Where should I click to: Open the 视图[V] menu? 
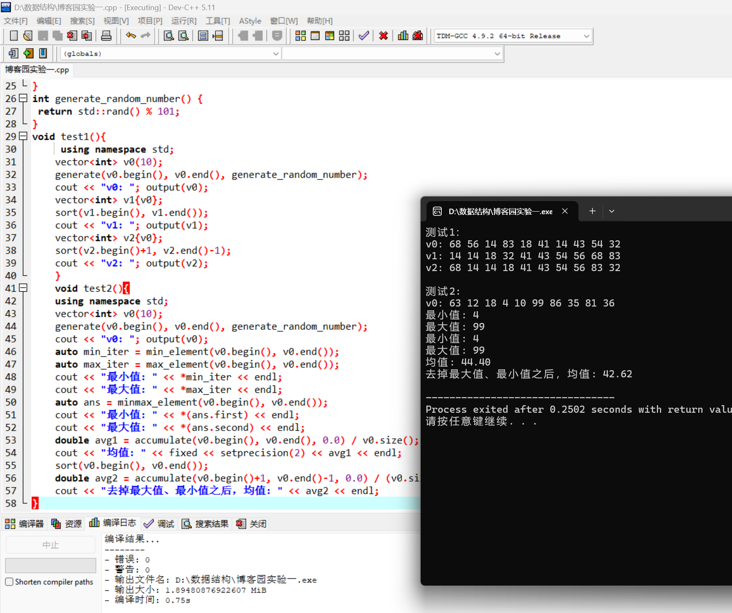pos(116,21)
